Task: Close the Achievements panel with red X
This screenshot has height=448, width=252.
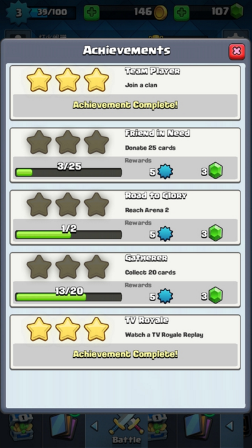Action: [x=237, y=52]
